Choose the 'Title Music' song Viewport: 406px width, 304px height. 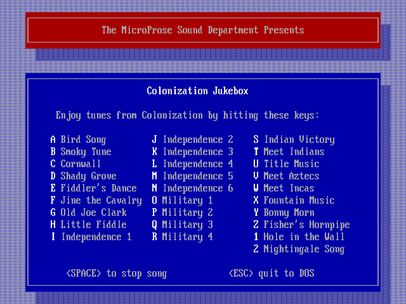click(x=286, y=164)
